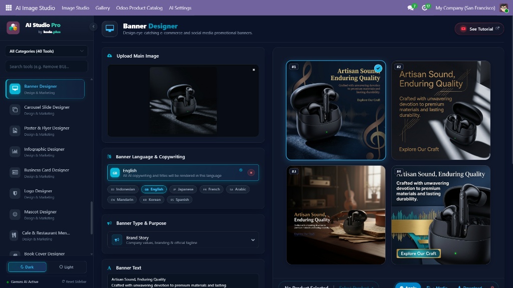Viewport: 513px width, 288px height.
Task: Click Reset Sidebar link
Action: tap(74, 281)
